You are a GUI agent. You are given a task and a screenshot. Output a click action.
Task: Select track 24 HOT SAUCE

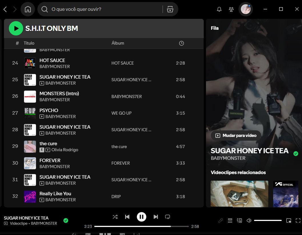pyautogui.click(x=104, y=63)
